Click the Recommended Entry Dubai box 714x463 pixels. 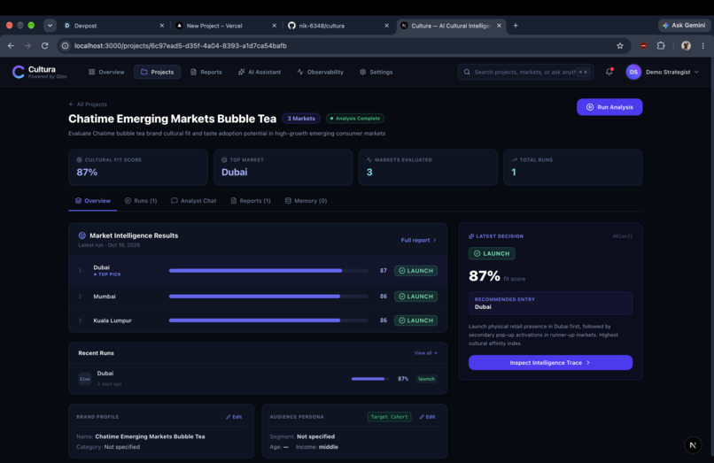(x=550, y=303)
